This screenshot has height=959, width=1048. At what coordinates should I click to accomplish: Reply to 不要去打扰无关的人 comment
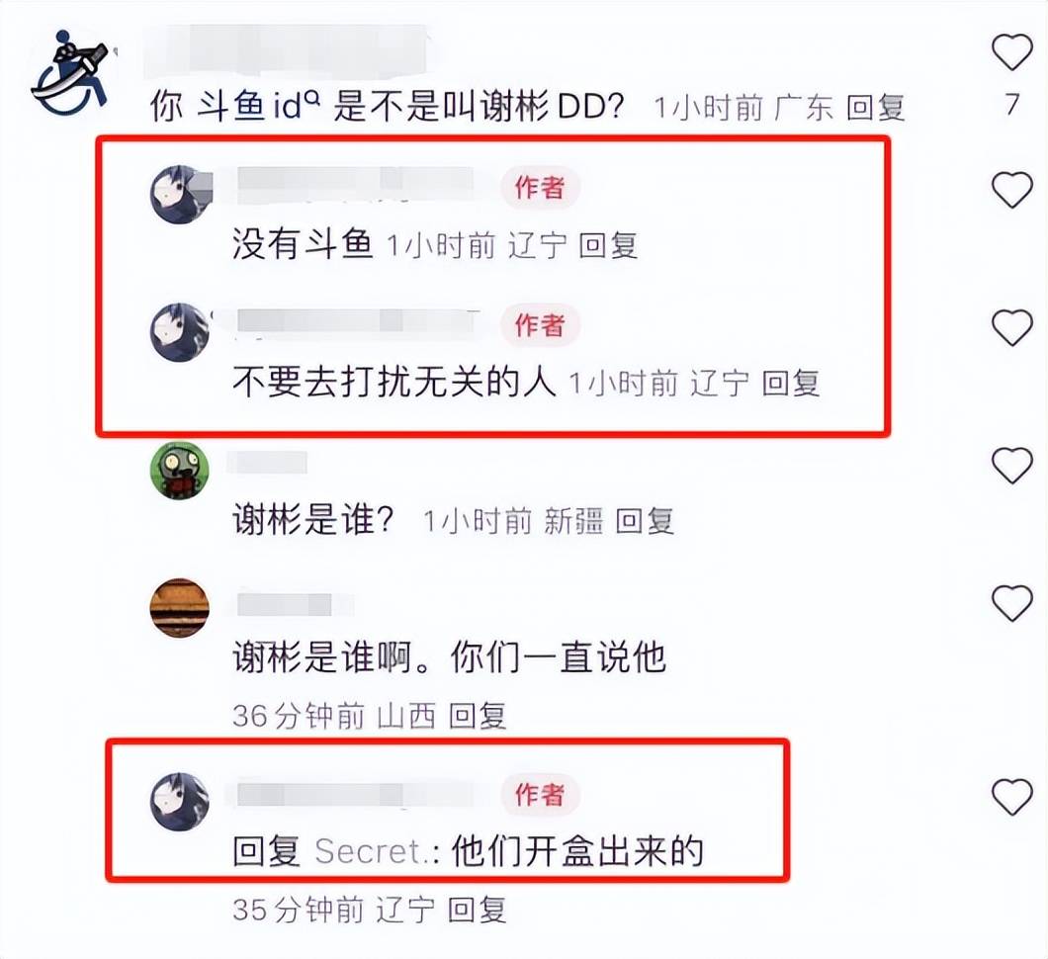tap(791, 383)
